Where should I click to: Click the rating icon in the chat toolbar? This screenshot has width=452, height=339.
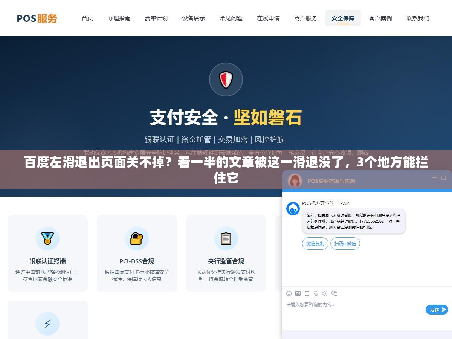pyautogui.click(x=316, y=293)
